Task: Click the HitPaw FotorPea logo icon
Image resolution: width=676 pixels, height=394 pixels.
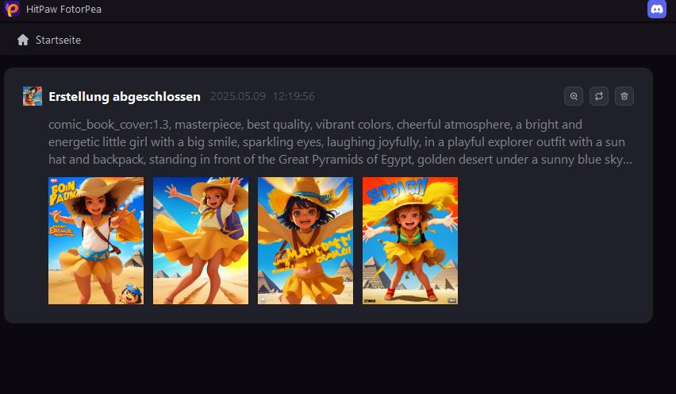Action: coord(12,9)
